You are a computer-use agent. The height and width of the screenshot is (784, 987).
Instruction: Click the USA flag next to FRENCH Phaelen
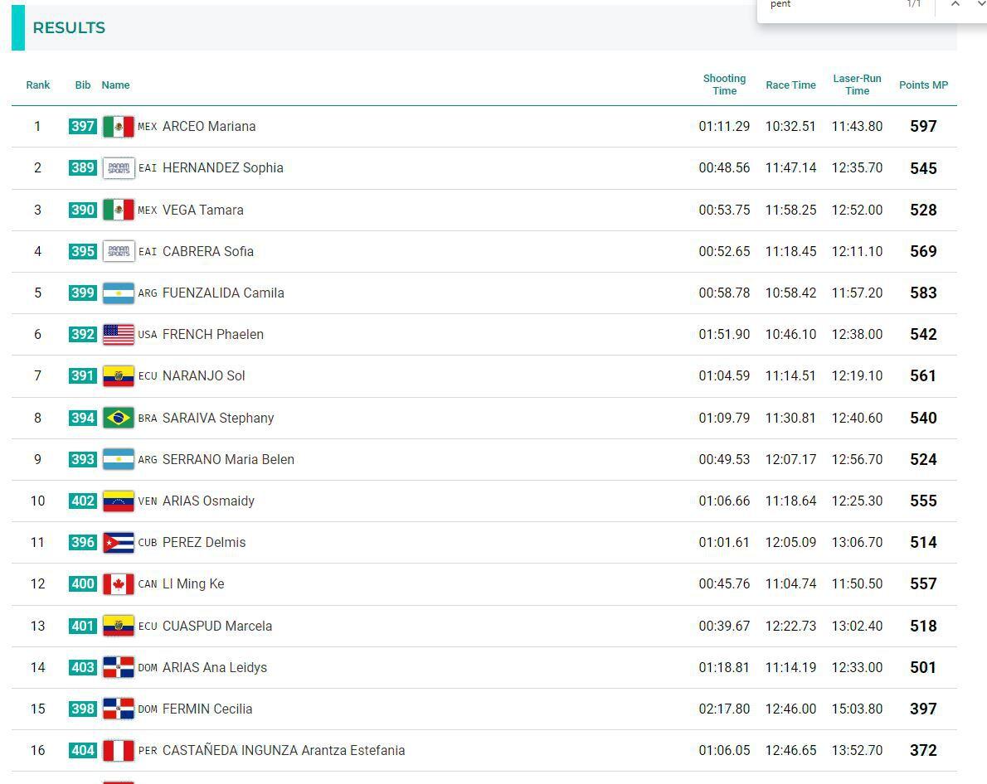click(118, 335)
